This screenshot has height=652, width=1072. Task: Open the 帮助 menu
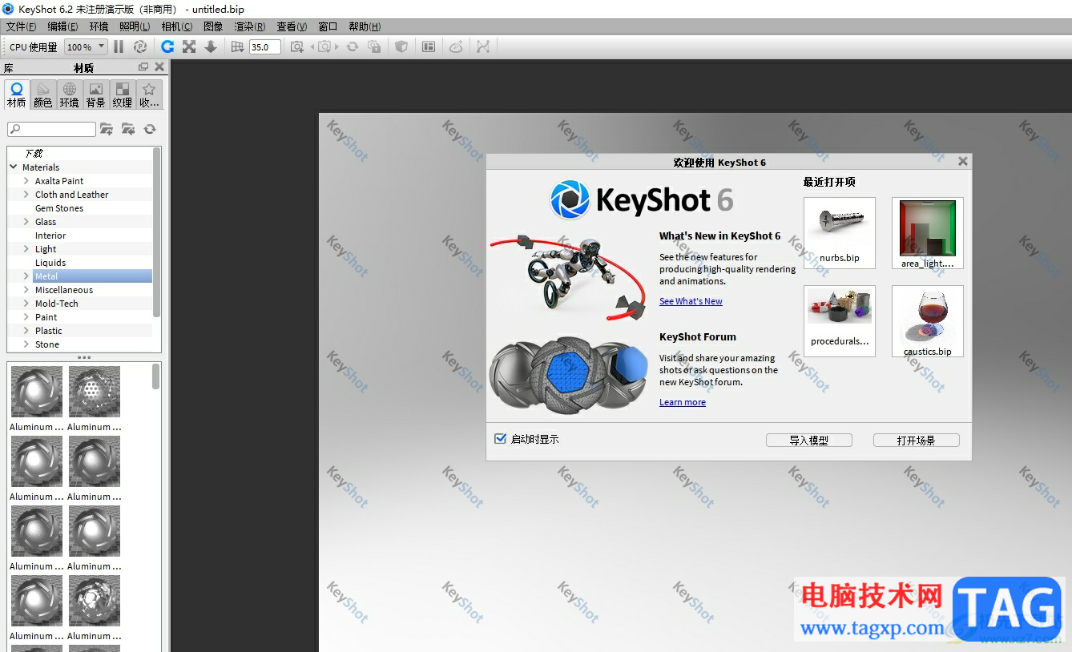point(365,26)
